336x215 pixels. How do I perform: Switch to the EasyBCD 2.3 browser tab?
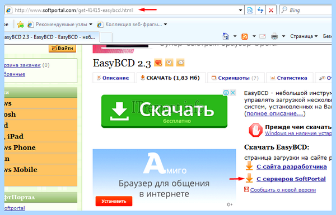click(51, 37)
